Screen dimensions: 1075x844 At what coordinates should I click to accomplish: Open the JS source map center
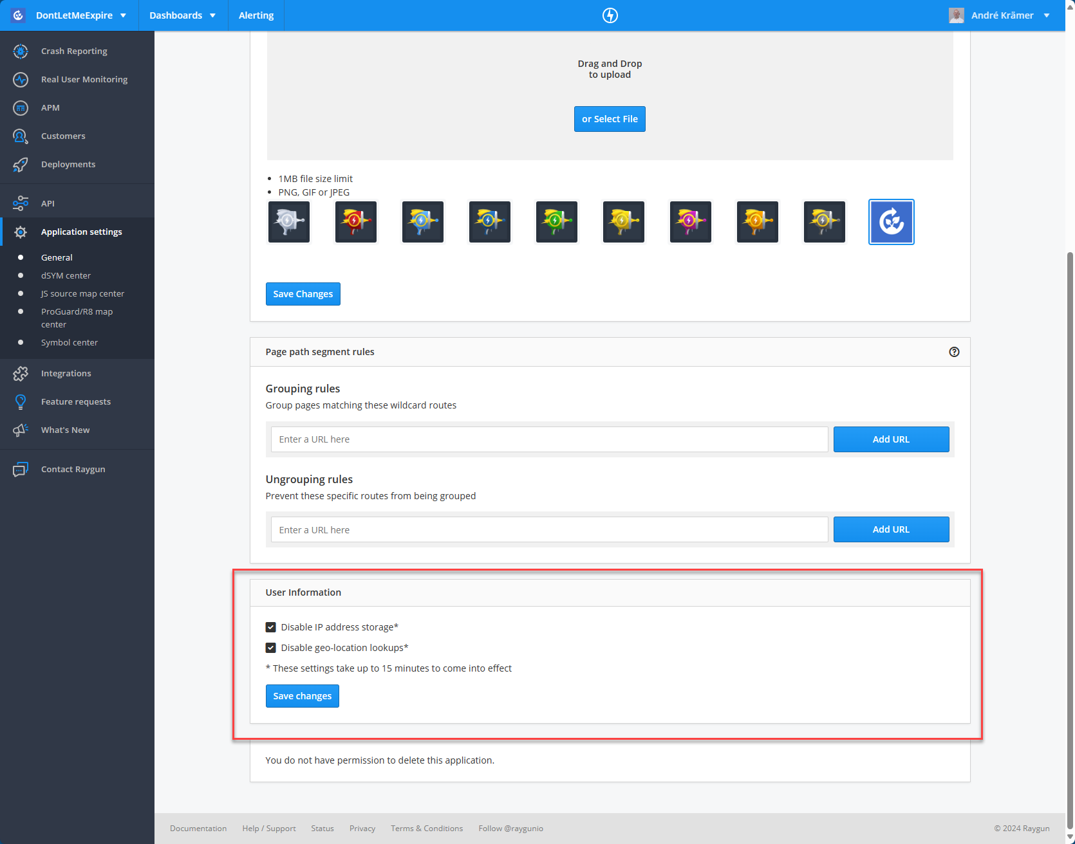coord(82,293)
